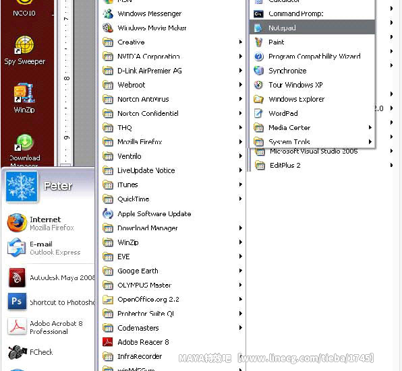402x371 pixels.
Task: Expand Microsoft Visual Studio 2005 arrow
Action: click(x=391, y=151)
